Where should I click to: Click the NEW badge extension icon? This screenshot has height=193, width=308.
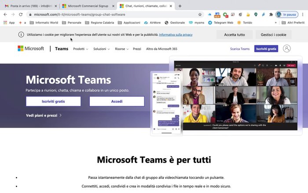(x=217, y=15)
